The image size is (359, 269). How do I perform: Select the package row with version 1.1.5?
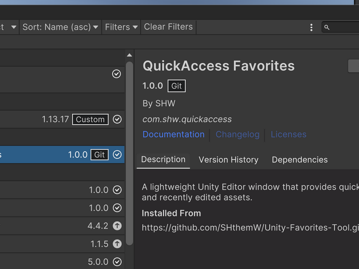tap(62, 244)
